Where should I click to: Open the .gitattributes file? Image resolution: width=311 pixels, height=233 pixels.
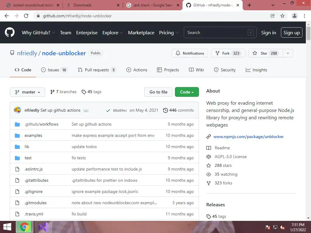pos(36,180)
